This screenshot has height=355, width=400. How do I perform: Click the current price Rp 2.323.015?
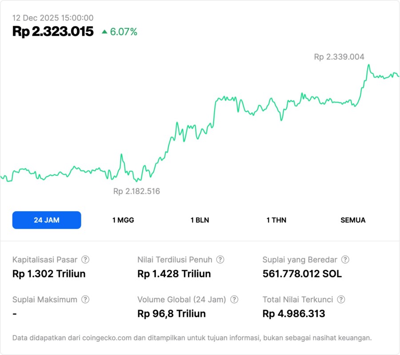click(53, 32)
